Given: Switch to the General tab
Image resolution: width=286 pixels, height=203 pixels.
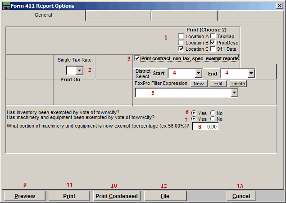Looking at the screenshot, I should click(44, 15).
